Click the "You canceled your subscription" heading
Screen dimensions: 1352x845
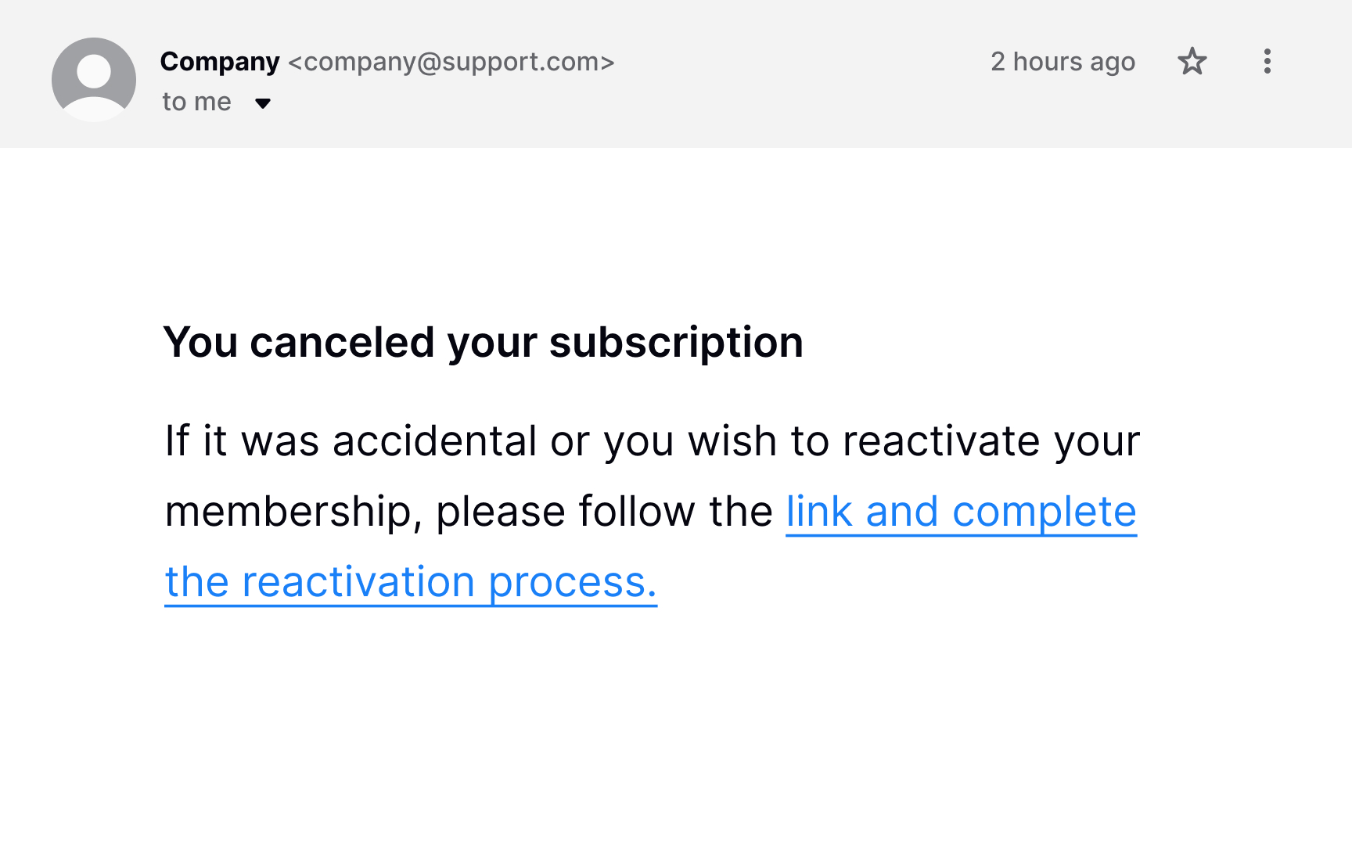(483, 343)
